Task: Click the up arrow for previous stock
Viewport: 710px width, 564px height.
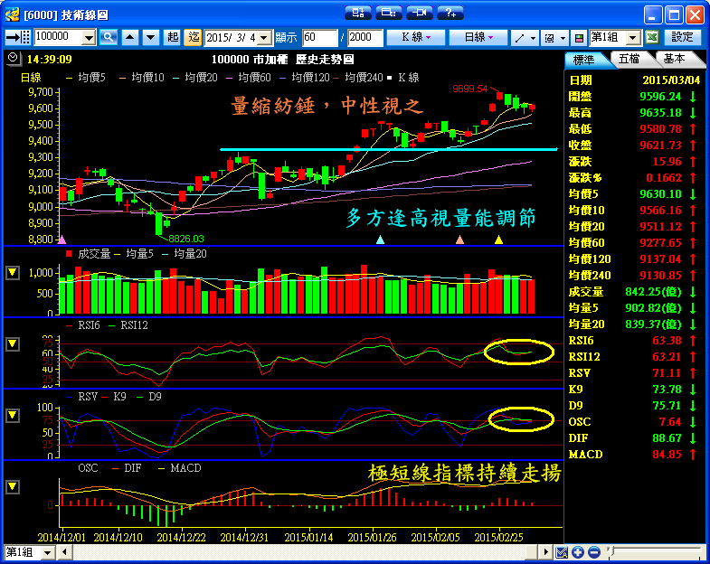Action: 129,37
